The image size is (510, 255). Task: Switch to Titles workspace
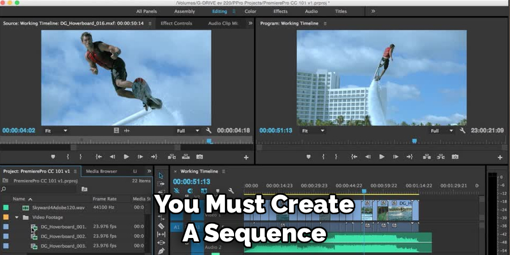[341, 11]
